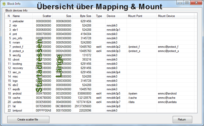204x126 pixels.
Task: Click byte size 132120576 cell
Action: coord(84,98)
